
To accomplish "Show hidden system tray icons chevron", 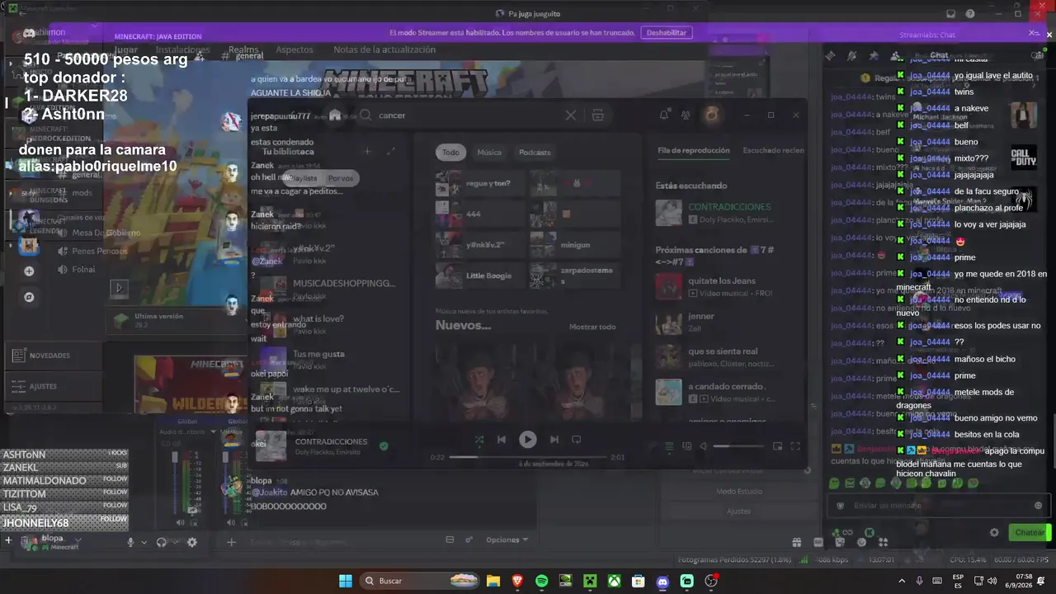I will pyautogui.click(x=901, y=581).
